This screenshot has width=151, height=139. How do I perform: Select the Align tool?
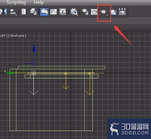(x=13, y=12)
